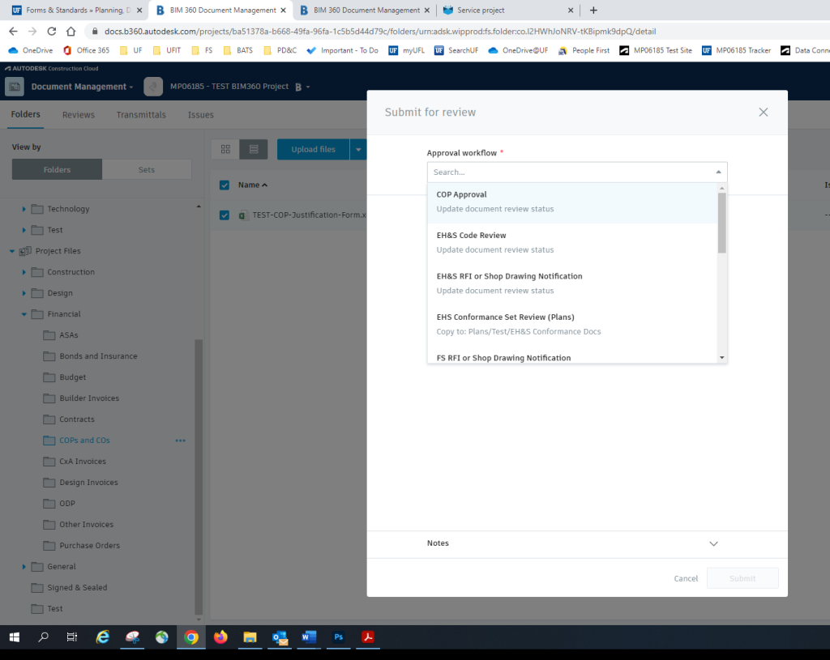
Task: Switch to list view layout
Action: pyautogui.click(x=254, y=149)
